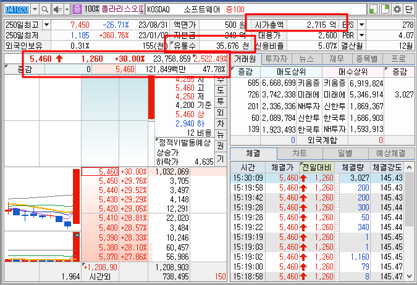Click the speaker sound alert icon
Viewport: 417px width, 285px height.
coord(57,10)
